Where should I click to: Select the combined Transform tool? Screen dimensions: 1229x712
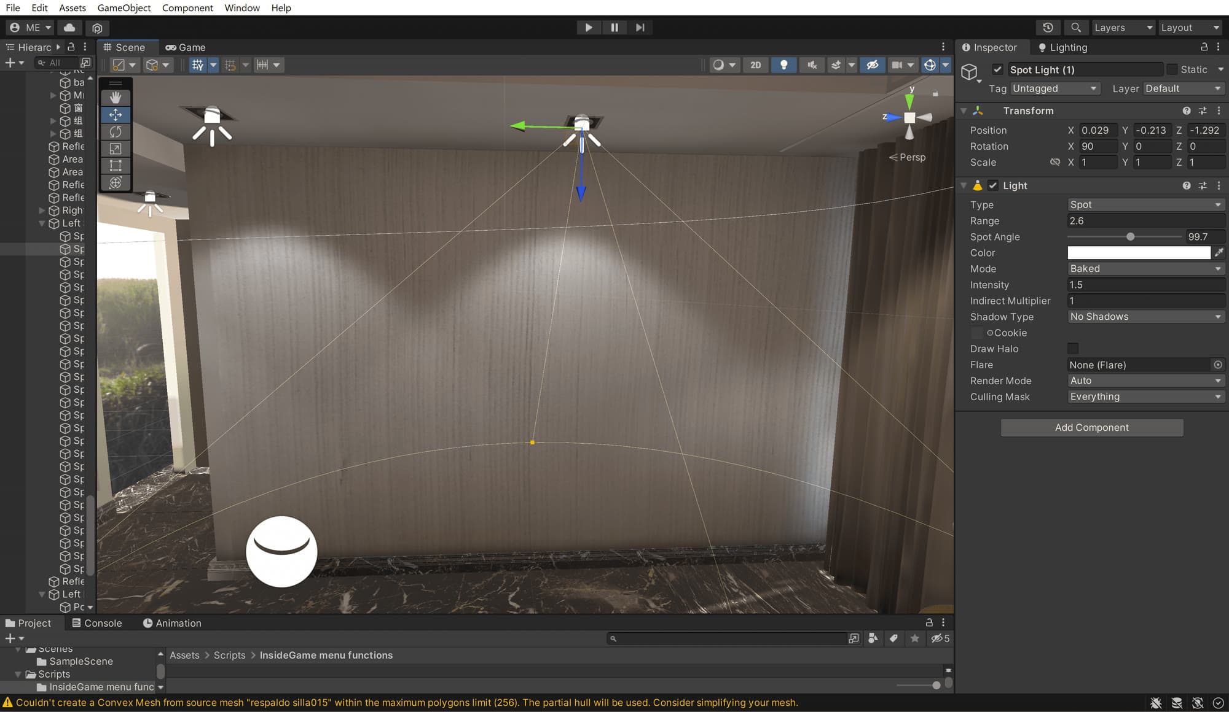[x=116, y=182]
